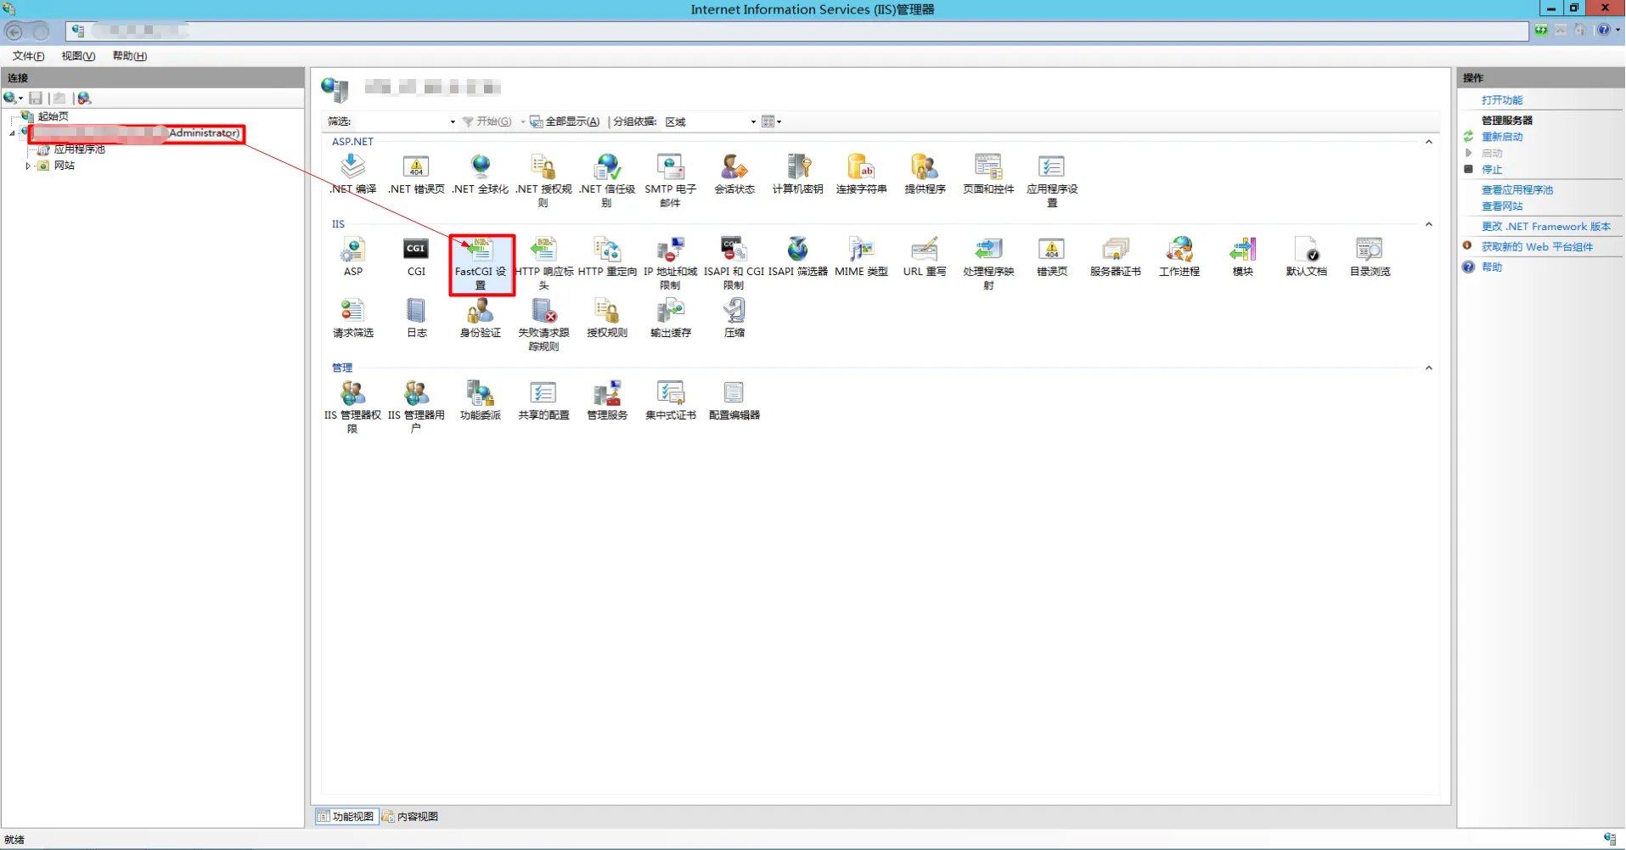Open the .NET 信任级别 feature

click(607, 180)
